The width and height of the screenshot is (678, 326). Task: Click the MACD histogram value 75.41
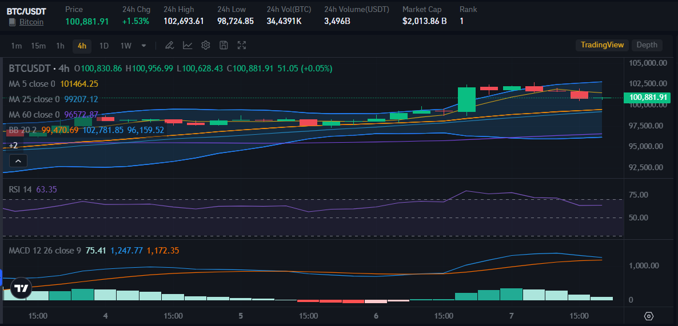(x=96, y=251)
